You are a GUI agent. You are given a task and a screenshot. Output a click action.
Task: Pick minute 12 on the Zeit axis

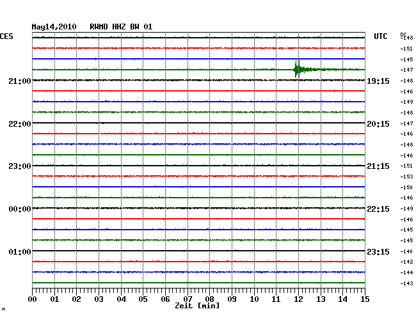[298, 299]
